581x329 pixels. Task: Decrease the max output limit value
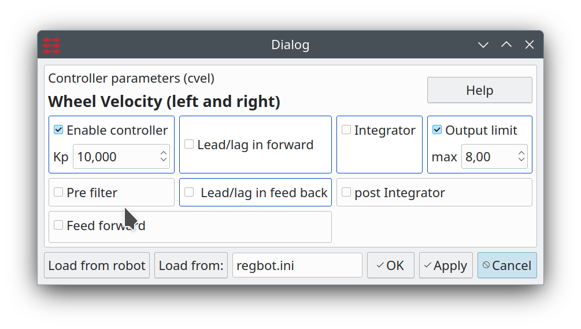point(521,160)
